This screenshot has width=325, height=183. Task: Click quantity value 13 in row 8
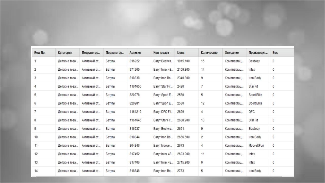tap(203, 120)
